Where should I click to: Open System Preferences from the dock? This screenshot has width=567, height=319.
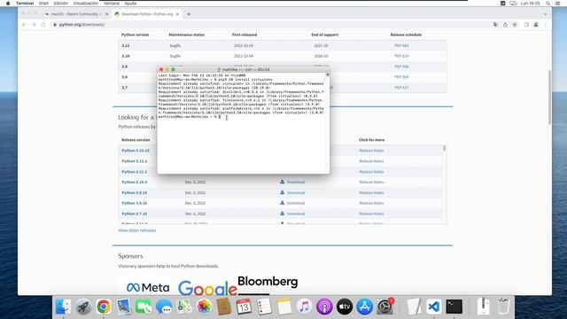pos(384,307)
